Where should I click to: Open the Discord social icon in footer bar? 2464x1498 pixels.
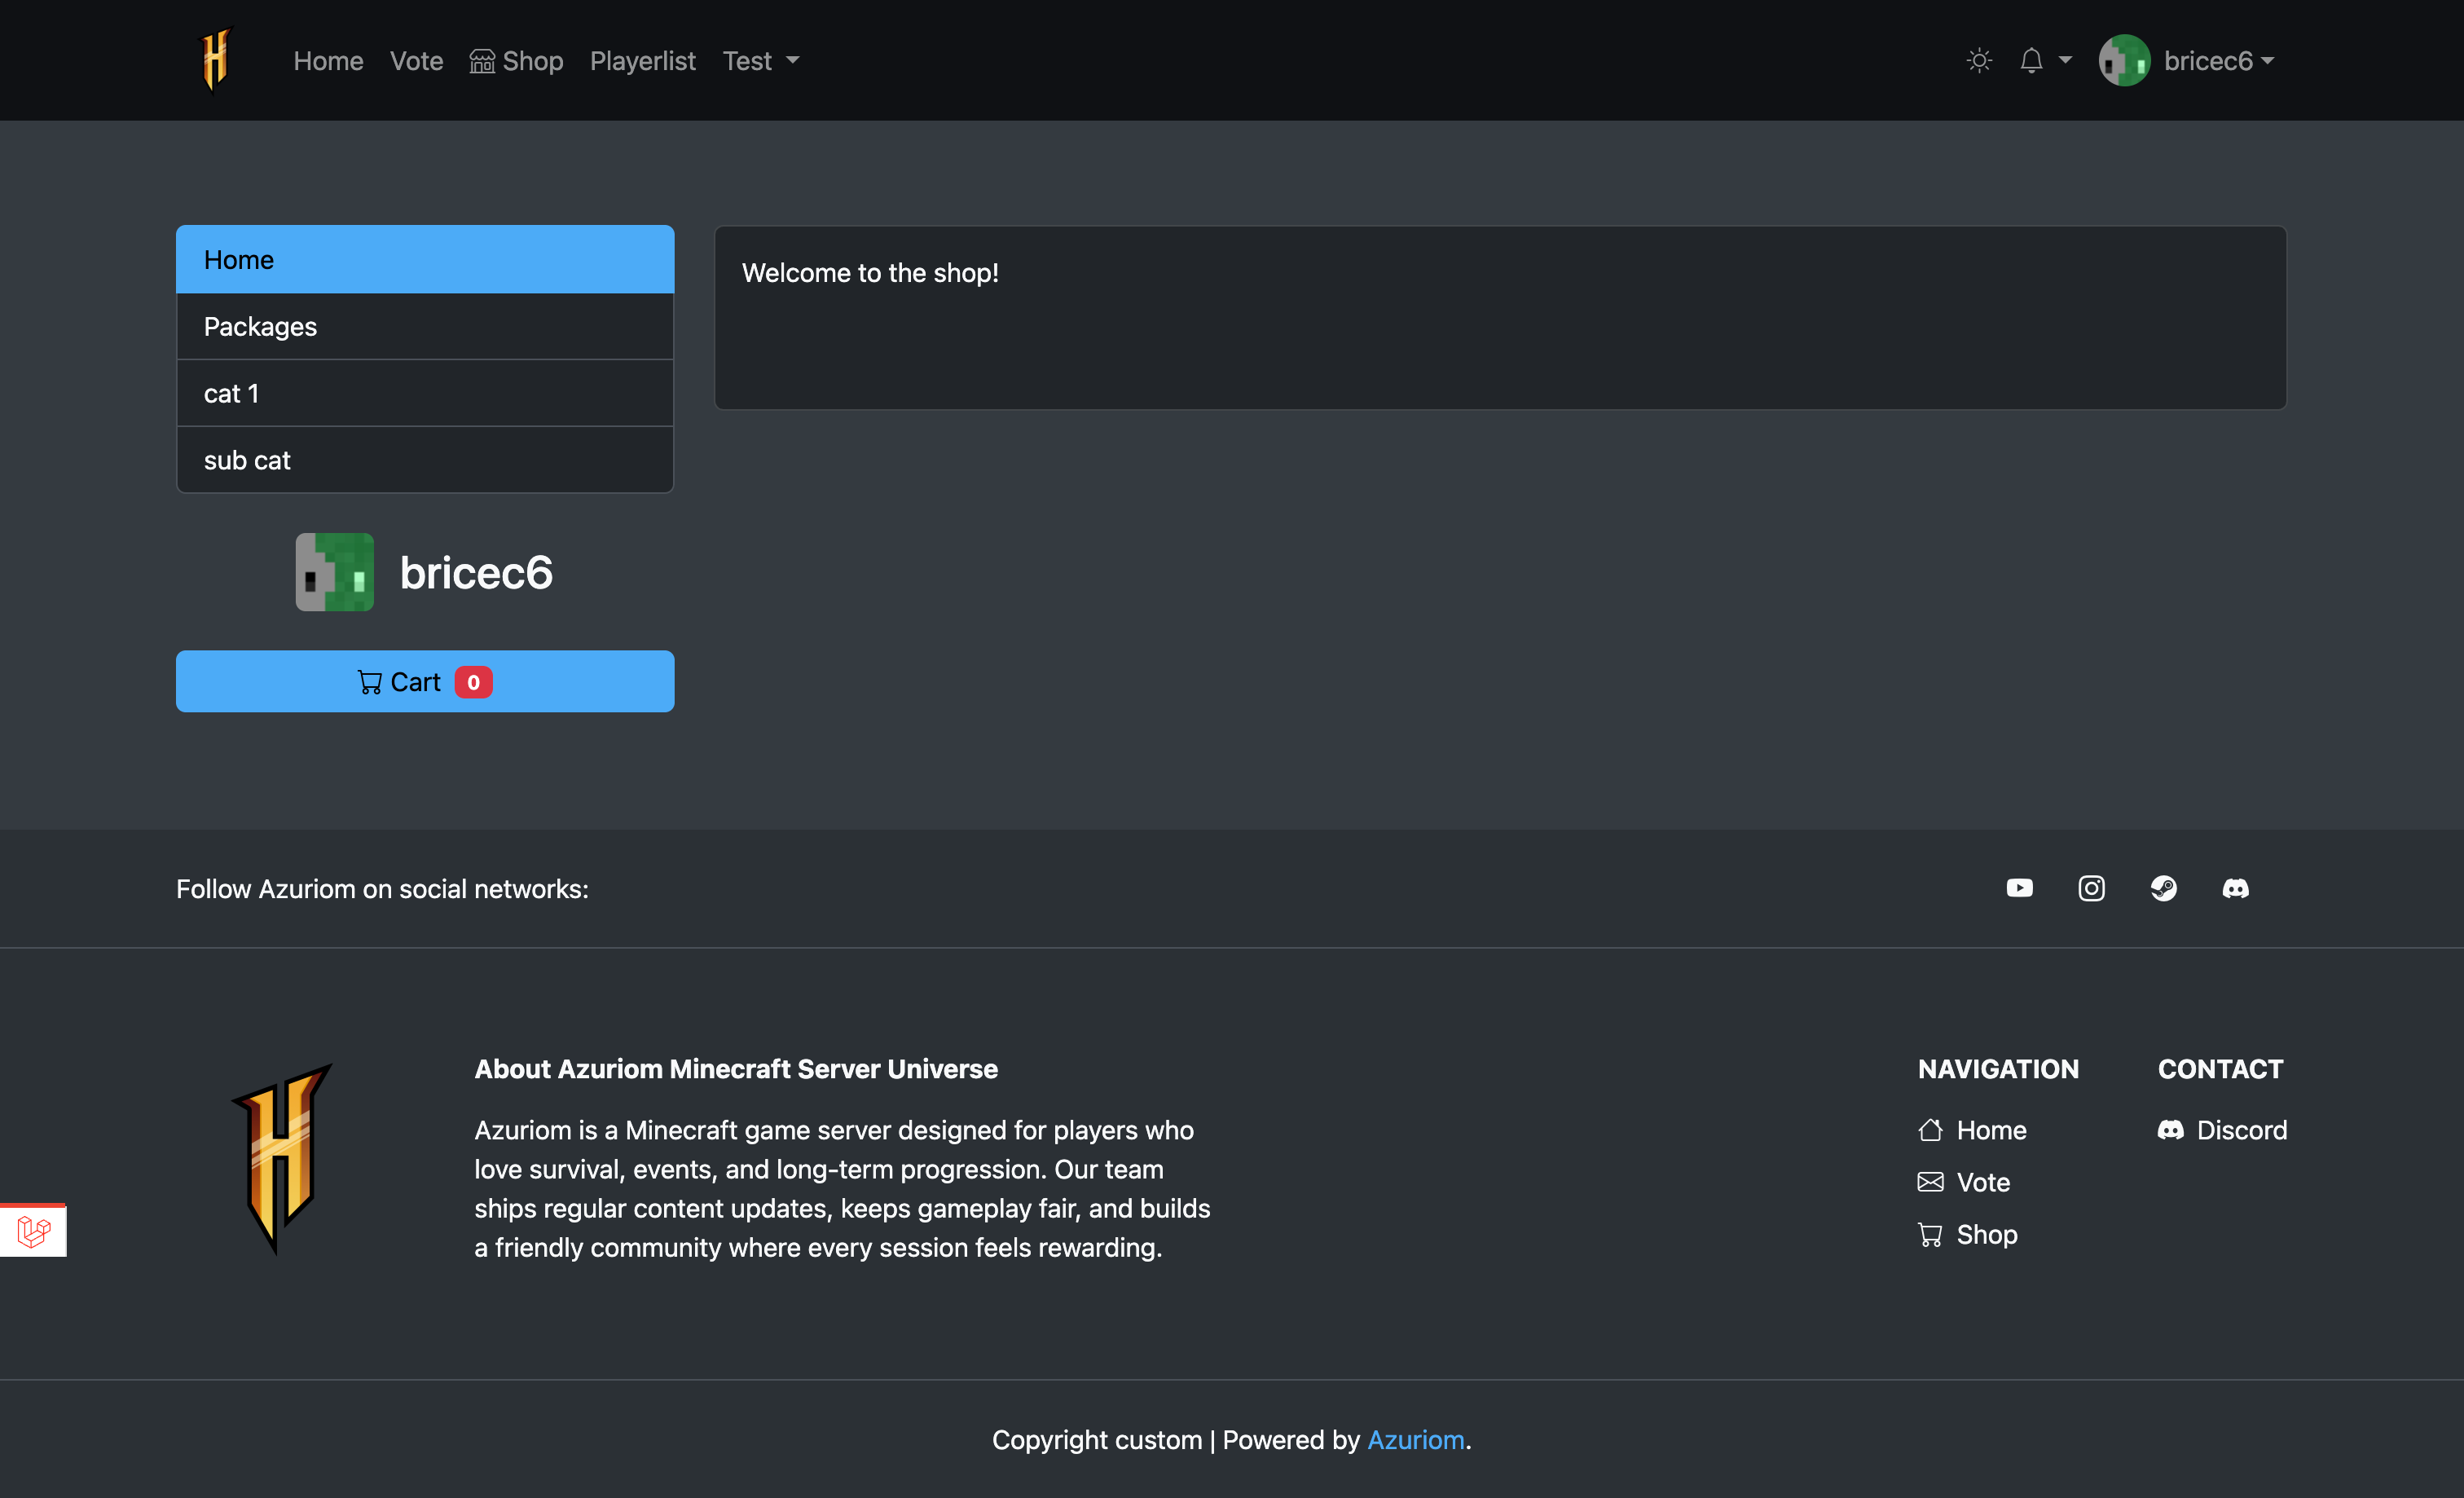point(2235,888)
